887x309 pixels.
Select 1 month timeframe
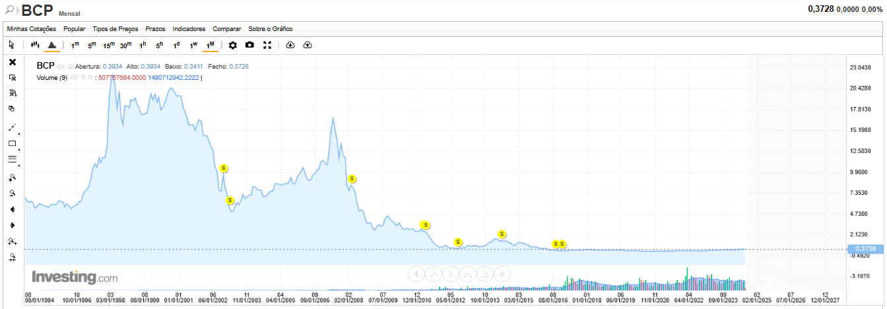coord(210,45)
